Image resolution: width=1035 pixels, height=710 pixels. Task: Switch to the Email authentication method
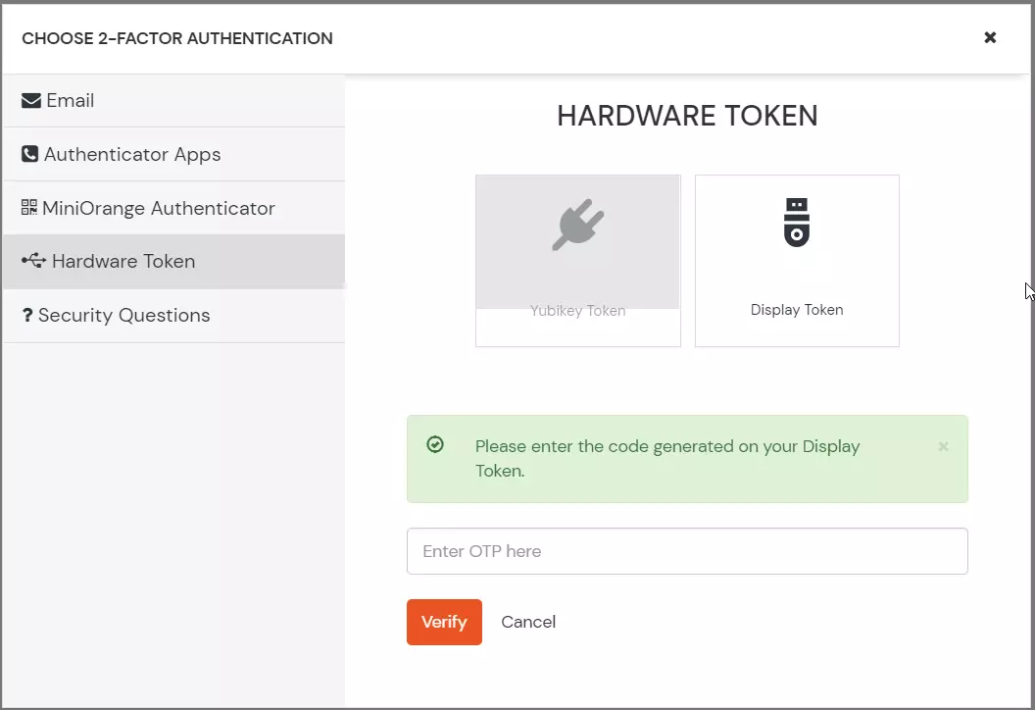pyautogui.click(x=69, y=99)
